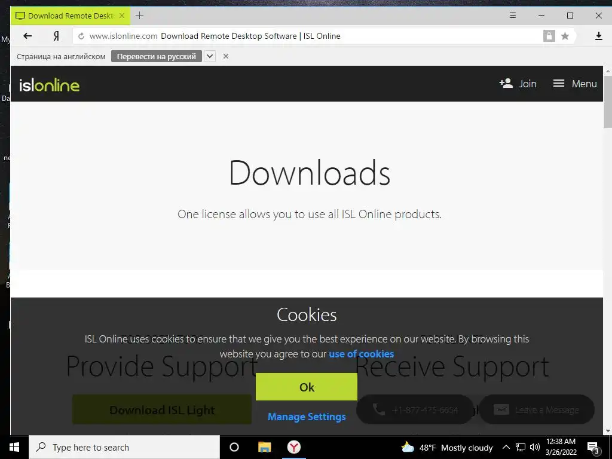612x459 pixels.
Task: Open the Windows Start menu
Action: click(x=14, y=447)
